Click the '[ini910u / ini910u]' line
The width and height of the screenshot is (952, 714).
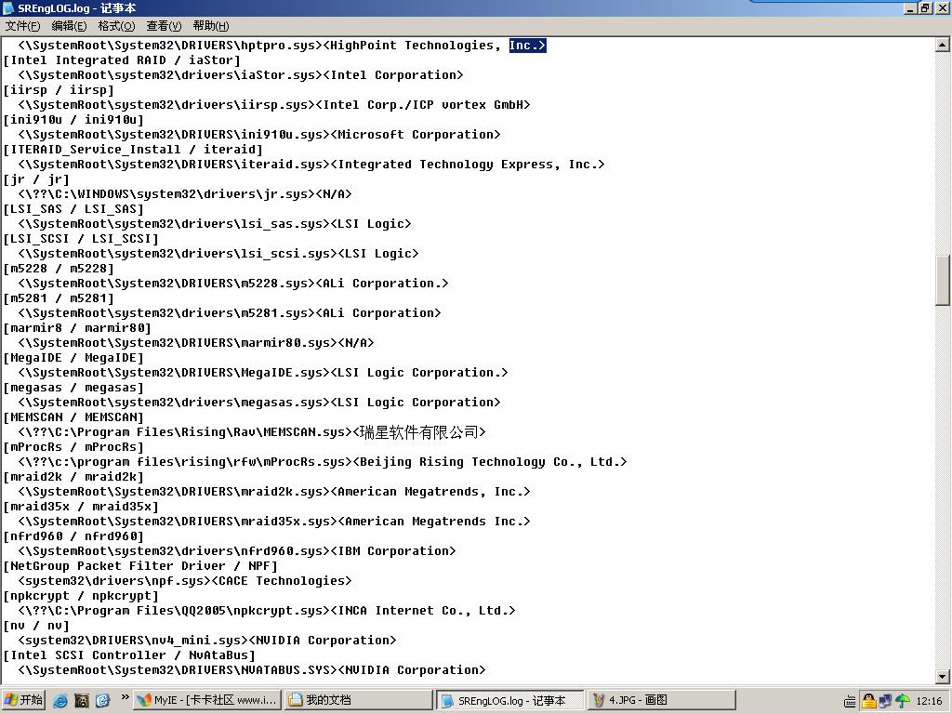click(73, 120)
